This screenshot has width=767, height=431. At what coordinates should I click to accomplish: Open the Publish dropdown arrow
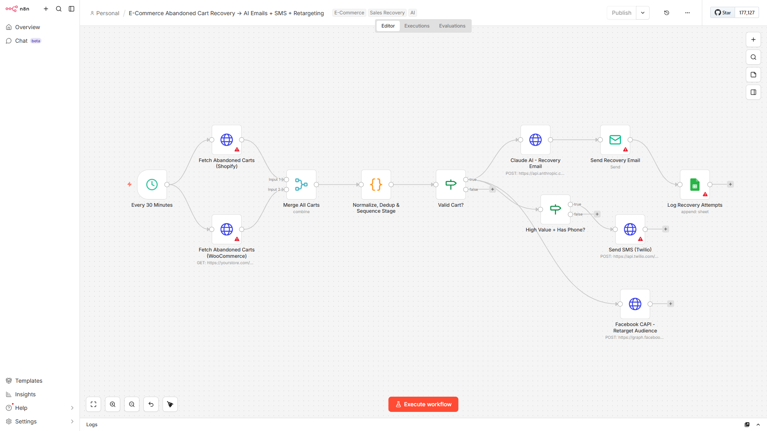[642, 12]
